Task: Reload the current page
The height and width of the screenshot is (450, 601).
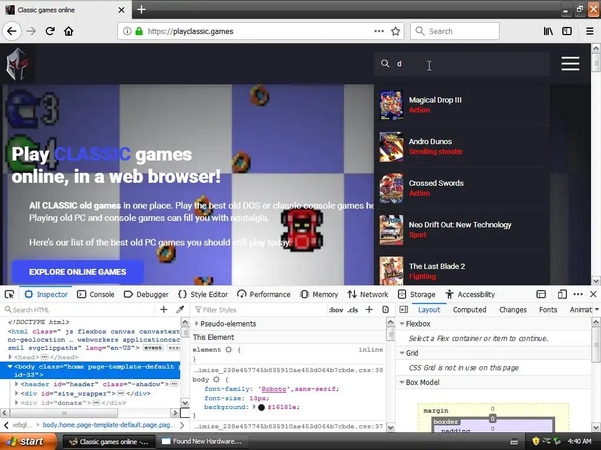Action: coord(50,31)
